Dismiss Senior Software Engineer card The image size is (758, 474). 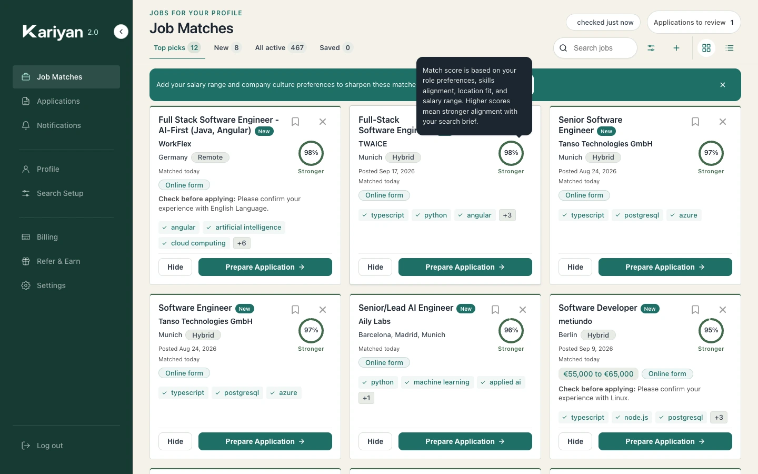[723, 122]
